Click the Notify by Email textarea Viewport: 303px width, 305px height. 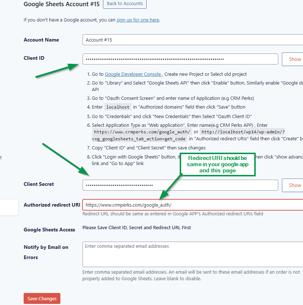tap(193, 254)
